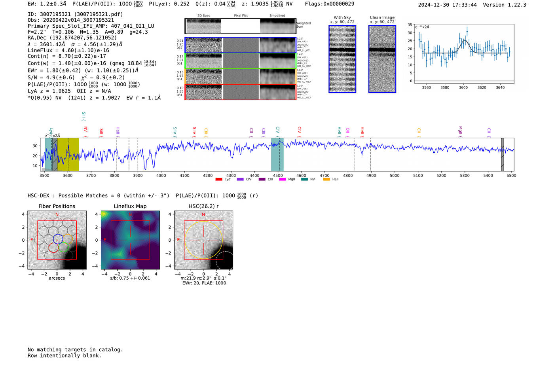Screen dimensions: 554x377
Task: Click the Smoothed column header
Action: pos(277,16)
